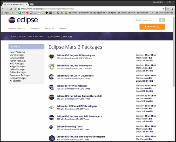Open Neon Packages in sidebar
Image resolution: width=176 pixels, height=142 pixels.
point(17,52)
